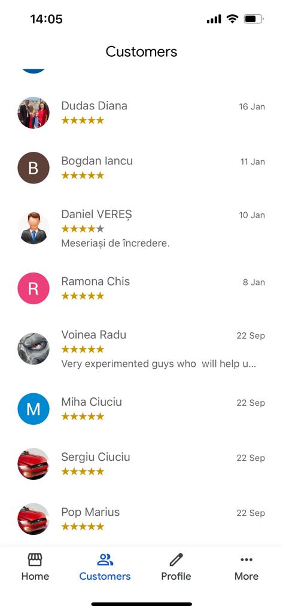Select the Ramona Chis name
The image size is (283, 612).
pyautogui.click(x=95, y=281)
